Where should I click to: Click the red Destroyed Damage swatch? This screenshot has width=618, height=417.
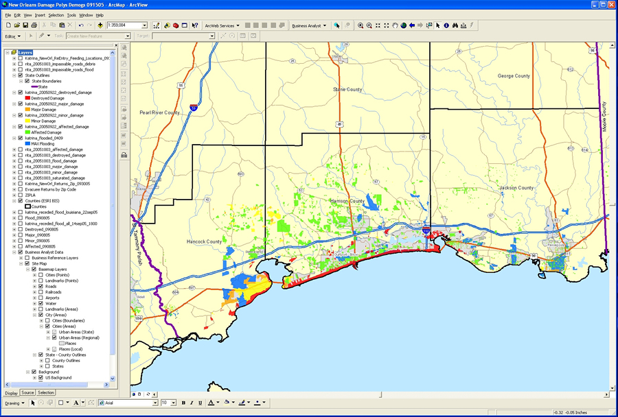click(x=27, y=98)
